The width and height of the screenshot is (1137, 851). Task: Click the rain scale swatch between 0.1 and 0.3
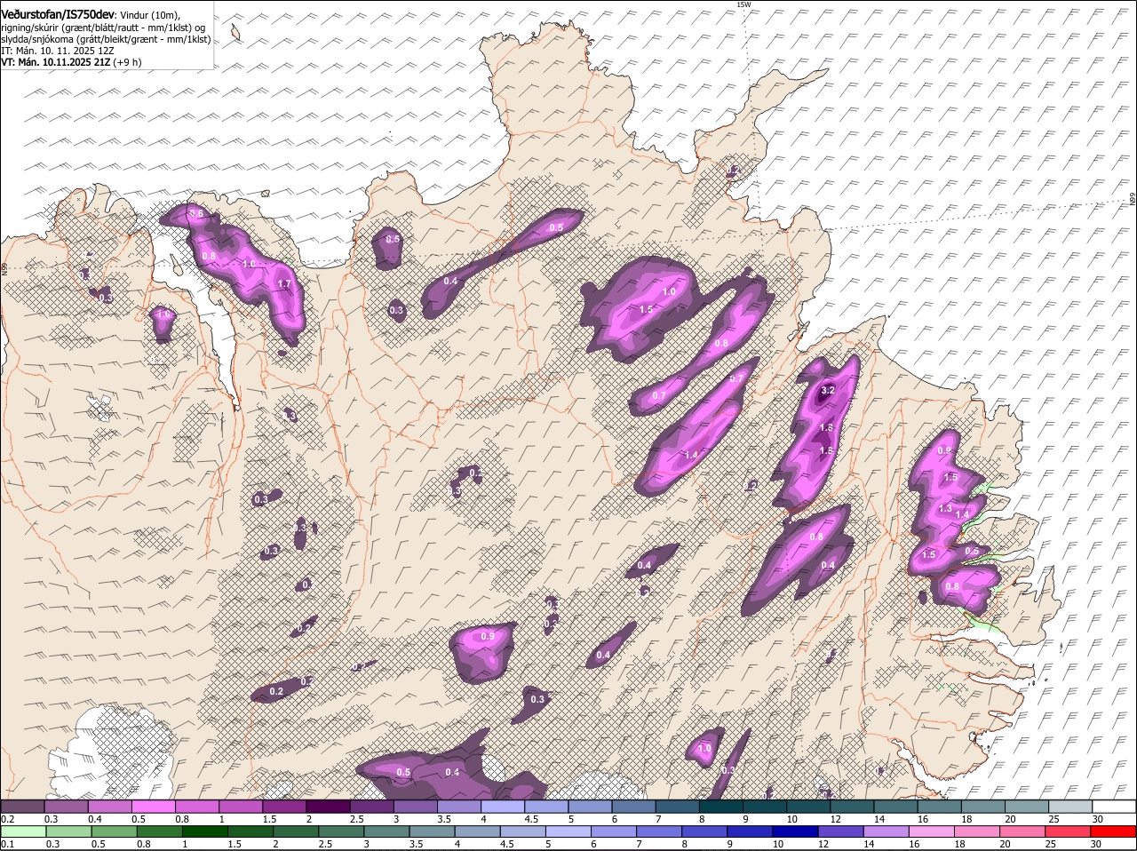tap(23, 831)
